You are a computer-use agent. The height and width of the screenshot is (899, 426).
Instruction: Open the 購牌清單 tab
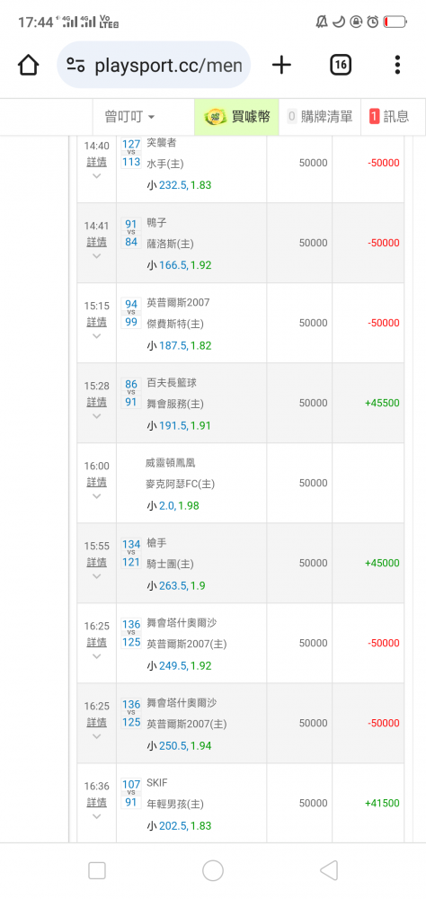[320, 117]
